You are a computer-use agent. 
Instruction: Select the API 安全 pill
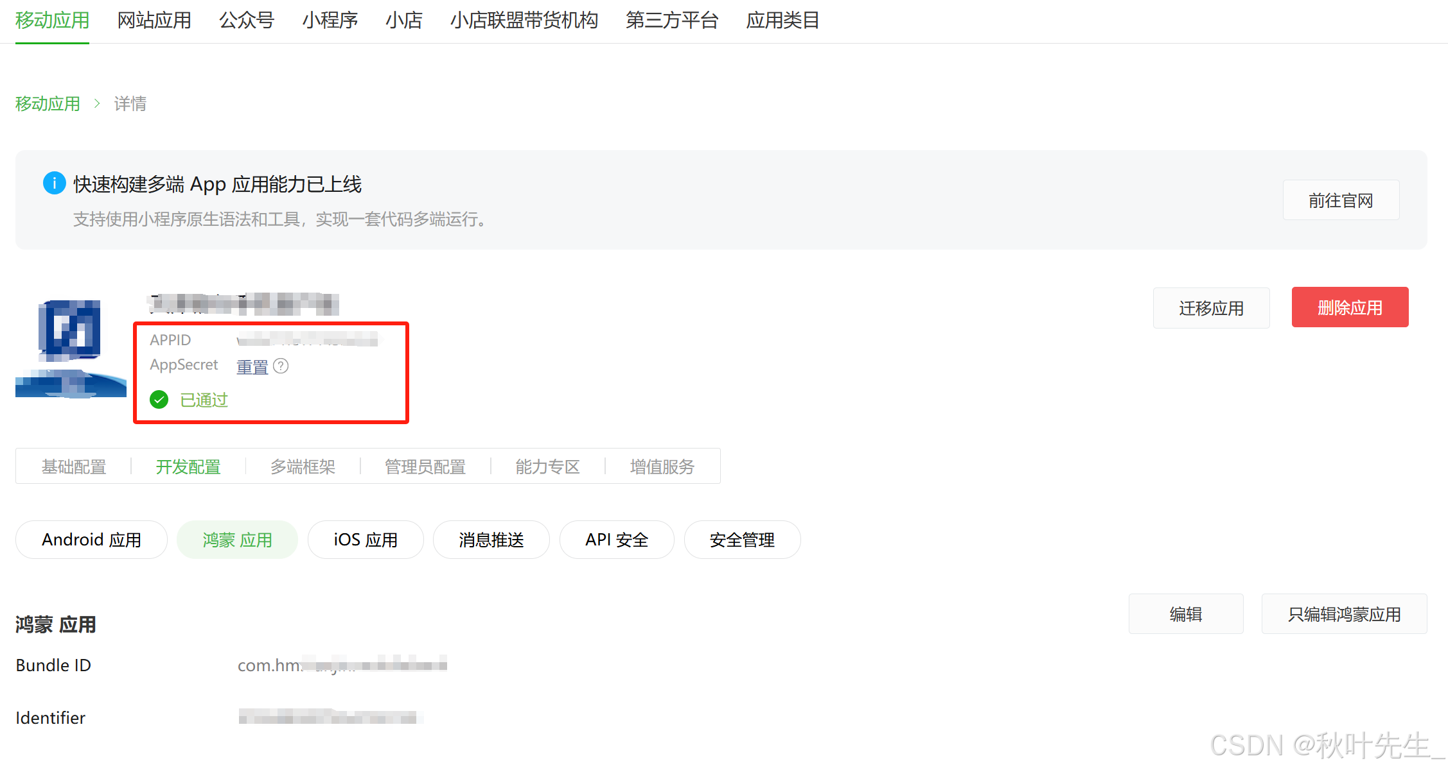tap(617, 540)
